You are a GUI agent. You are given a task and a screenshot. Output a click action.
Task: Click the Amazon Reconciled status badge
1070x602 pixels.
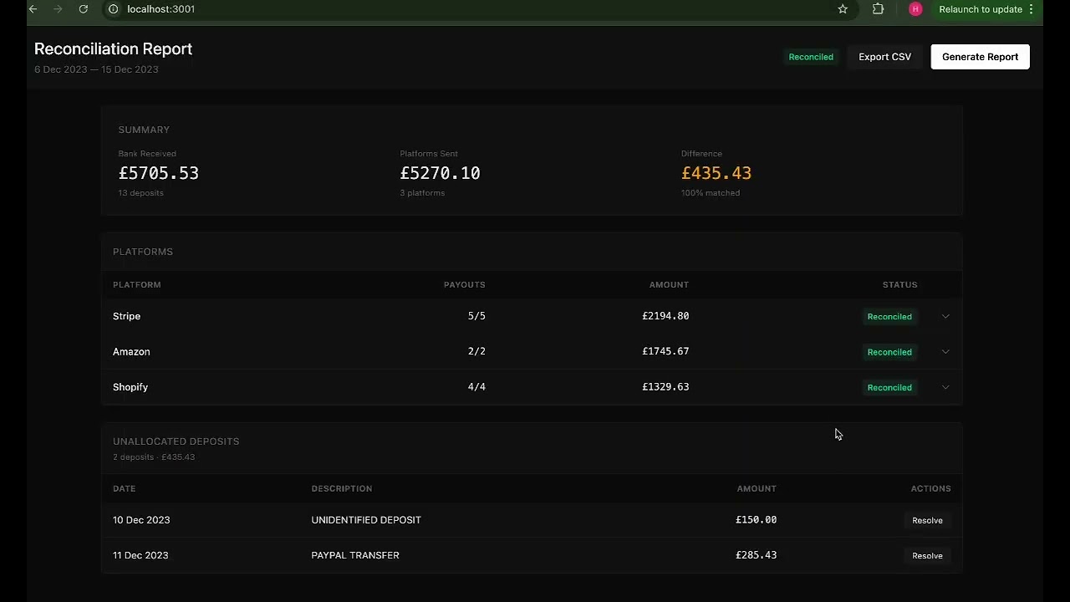tap(889, 352)
